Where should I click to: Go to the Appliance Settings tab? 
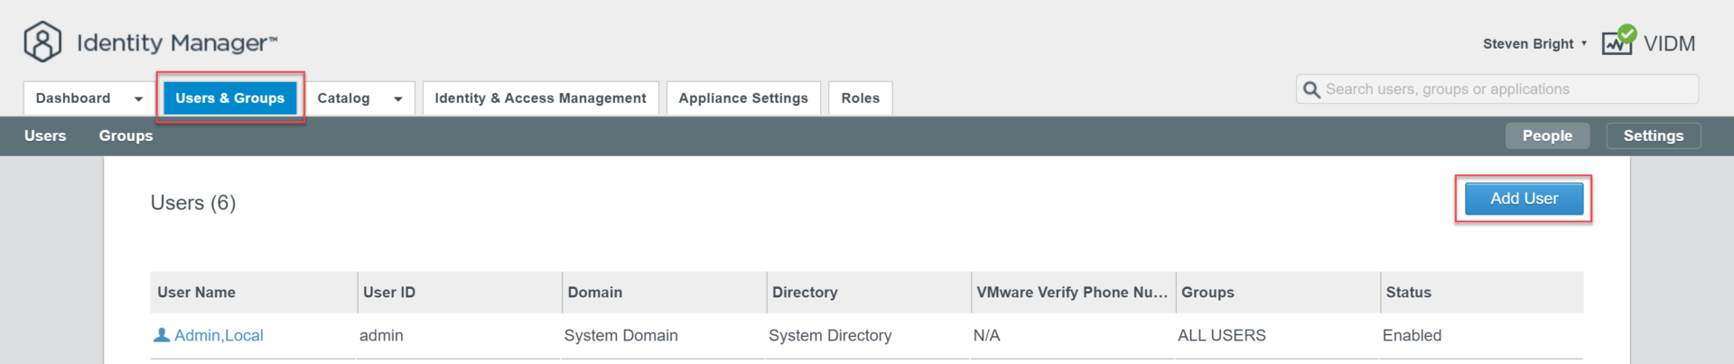[x=742, y=98]
